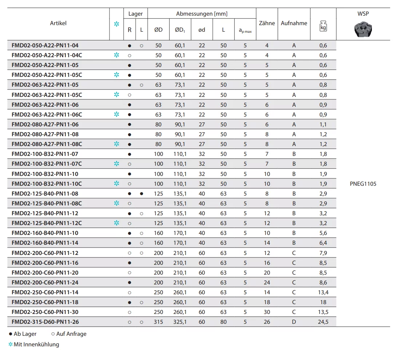Click the cyan snowflake icon in table header
Screen dimensions: 409x350
coord(116,24)
